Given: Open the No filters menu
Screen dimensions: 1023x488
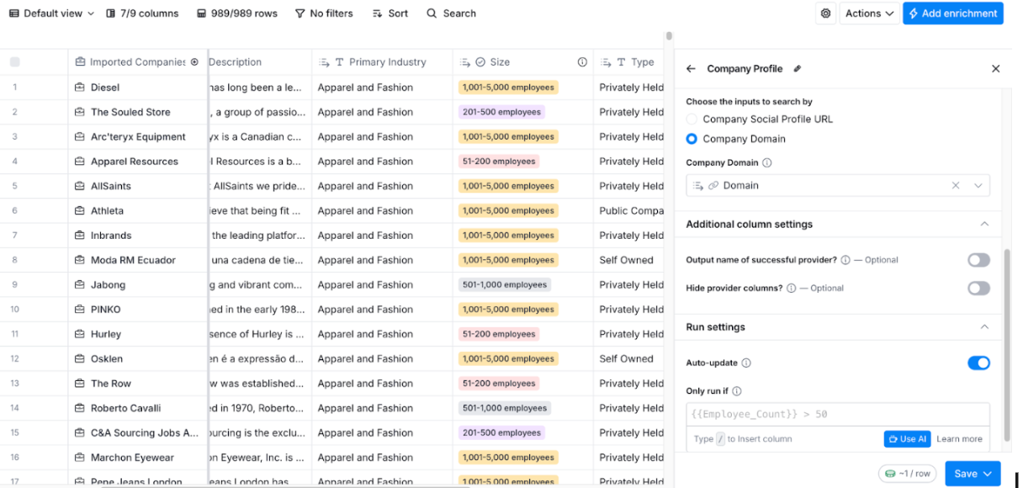Looking at the screenshot, I should coord(324,13).
